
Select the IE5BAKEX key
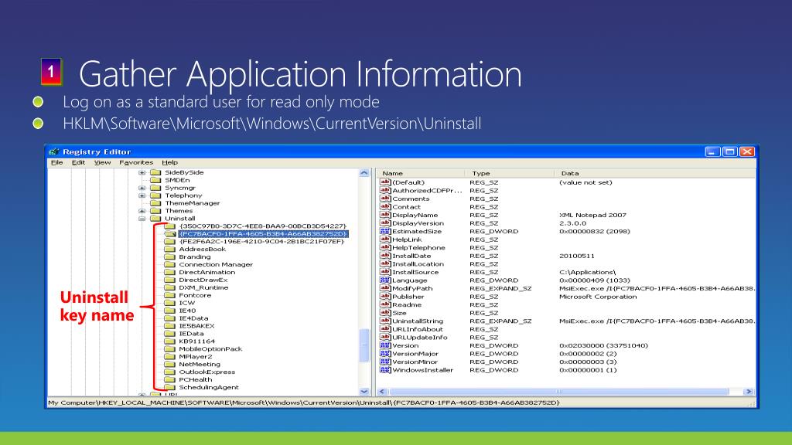tap(196, 326)
